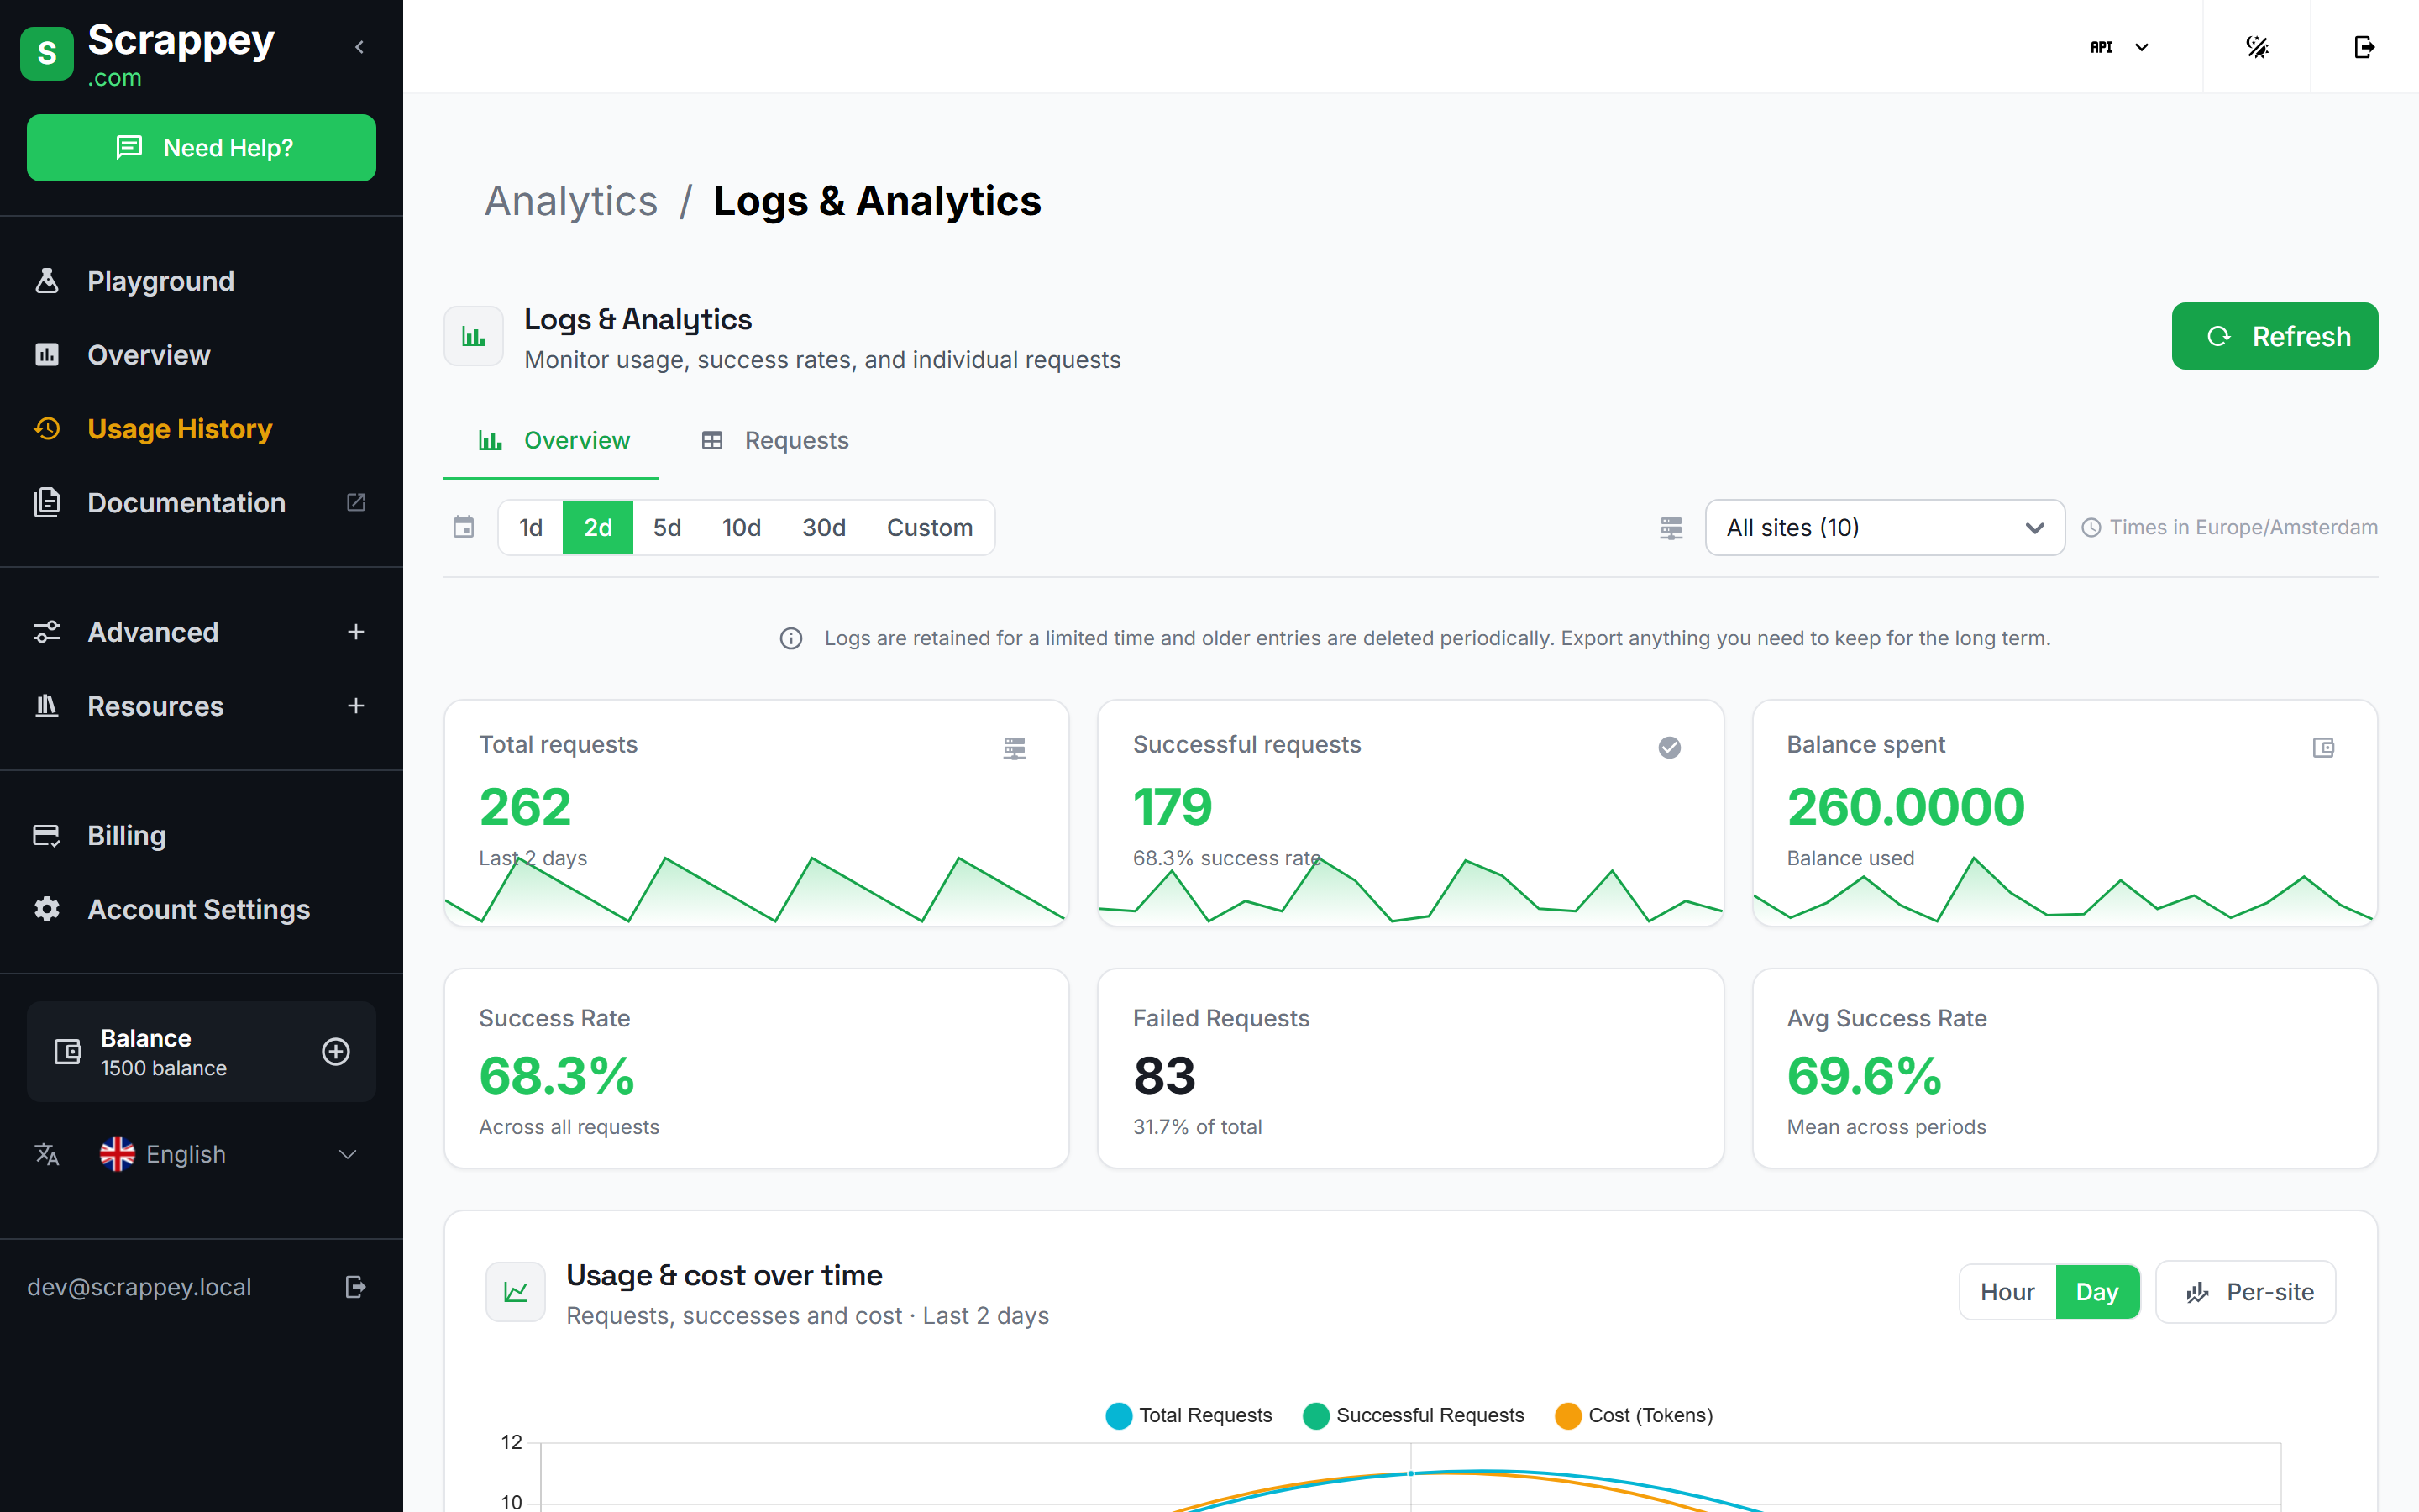This screenshot has height=1512, width=2419.
Task: Select the 1d time range
Action: tap(531, 527)
